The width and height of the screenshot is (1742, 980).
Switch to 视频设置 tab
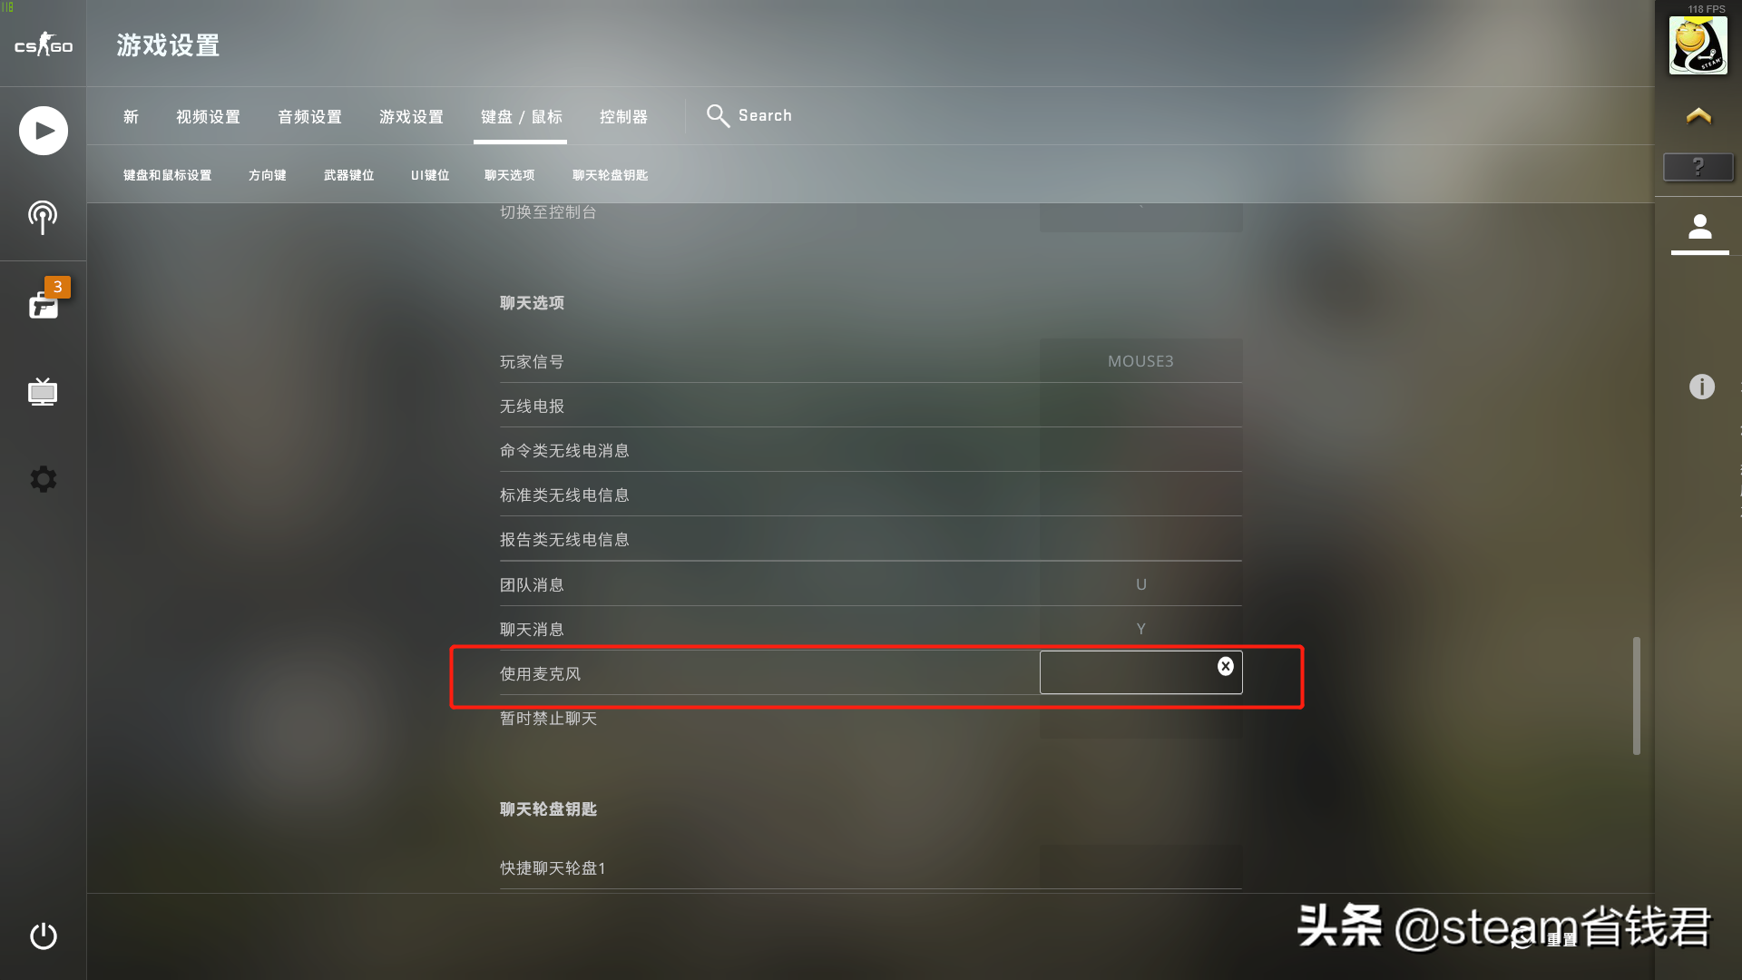point(207,116)
